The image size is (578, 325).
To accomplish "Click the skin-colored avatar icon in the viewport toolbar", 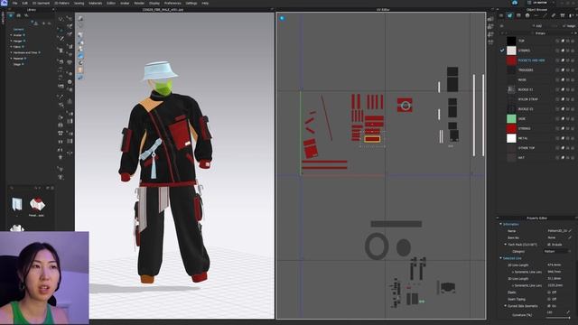I will click(x=80, y=70).
